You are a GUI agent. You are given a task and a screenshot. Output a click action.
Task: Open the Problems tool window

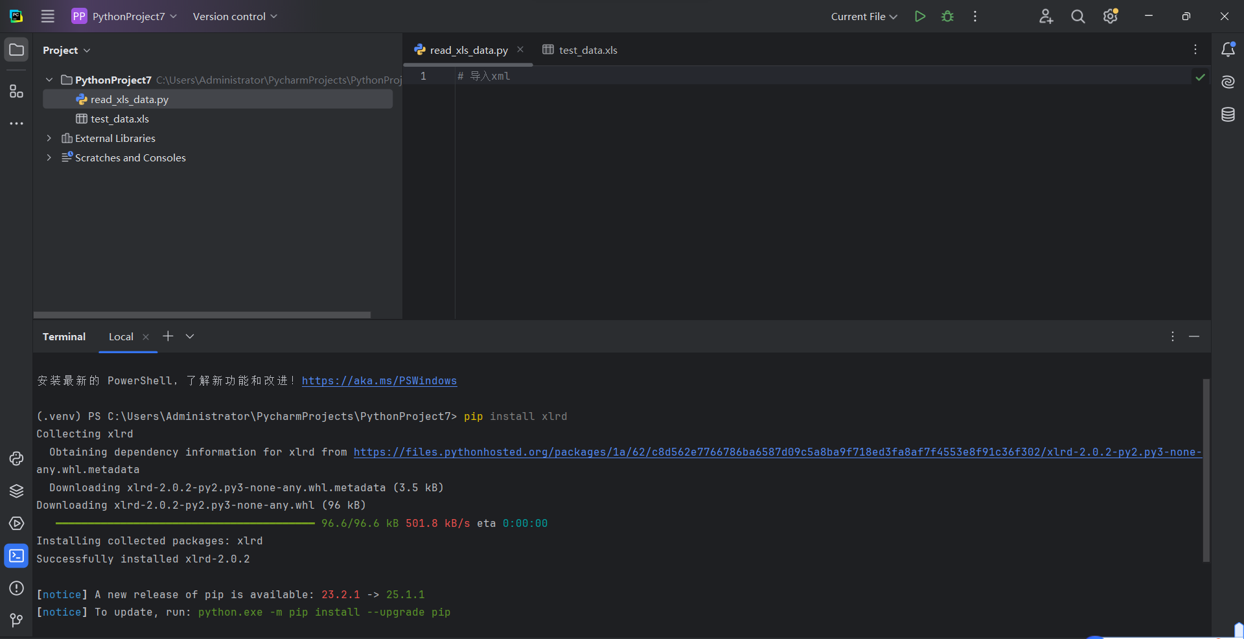point(16,588)
